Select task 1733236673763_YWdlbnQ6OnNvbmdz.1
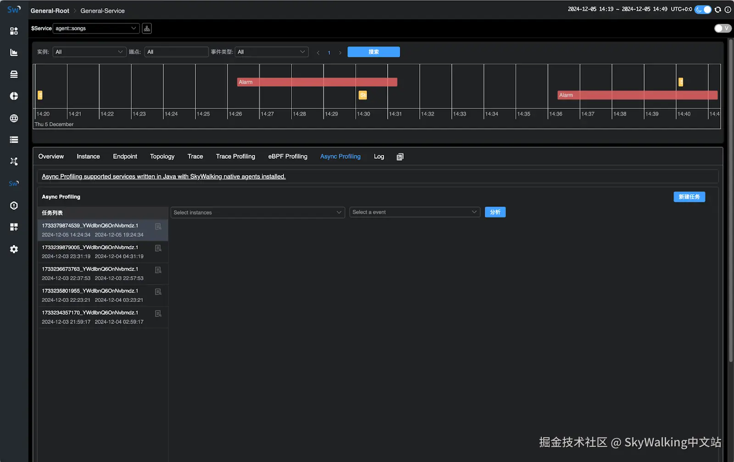734x462 pixels. (103, 273)
